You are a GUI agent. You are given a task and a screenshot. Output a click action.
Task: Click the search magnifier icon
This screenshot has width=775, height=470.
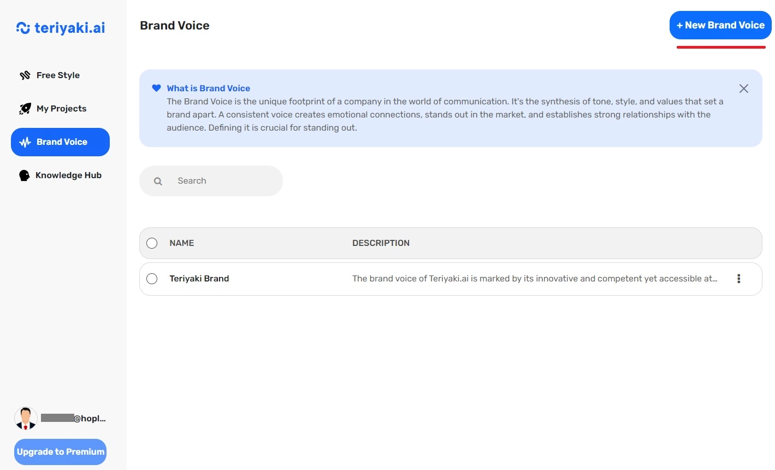[158, 181]
